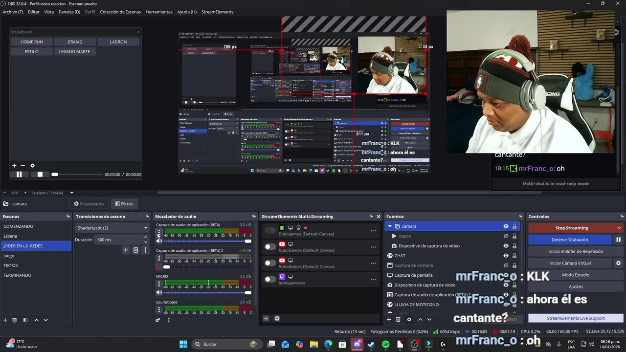The width and height of the screenshot is (626, 352).
Task: Increase transition duration stepper up
Action: pos(145,238)
